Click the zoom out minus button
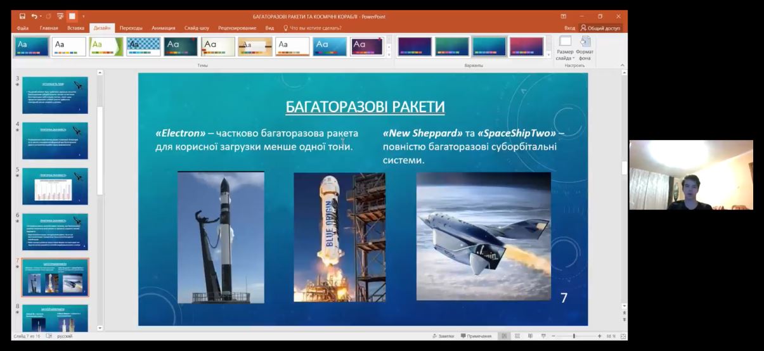This screenshot has height=351, width=764. 553,336
